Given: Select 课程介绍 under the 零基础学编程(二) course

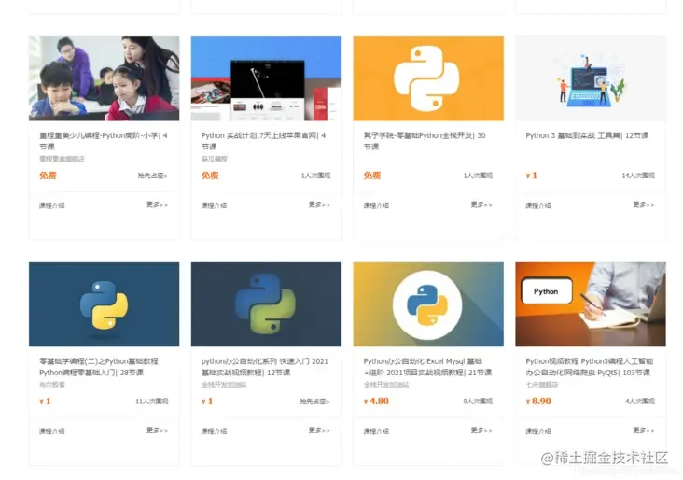Looking at the screenshot, I should (52, 431).
